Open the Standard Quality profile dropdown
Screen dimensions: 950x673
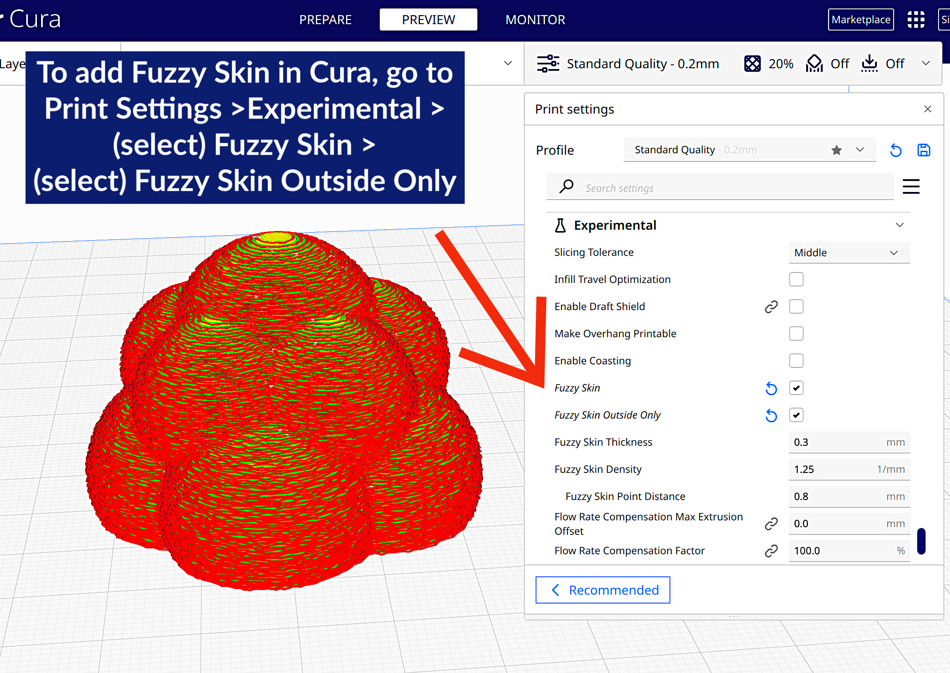coord(750,150)
